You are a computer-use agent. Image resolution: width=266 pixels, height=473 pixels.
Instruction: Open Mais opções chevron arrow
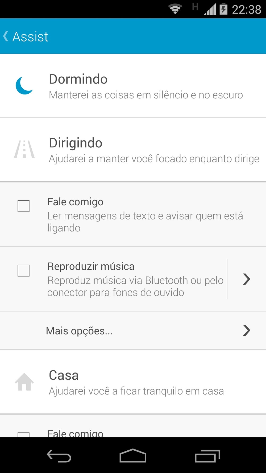click(x=247, y=330)
